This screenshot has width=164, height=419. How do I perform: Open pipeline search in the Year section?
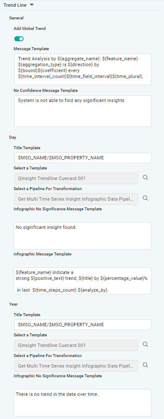tap(145, 365)
